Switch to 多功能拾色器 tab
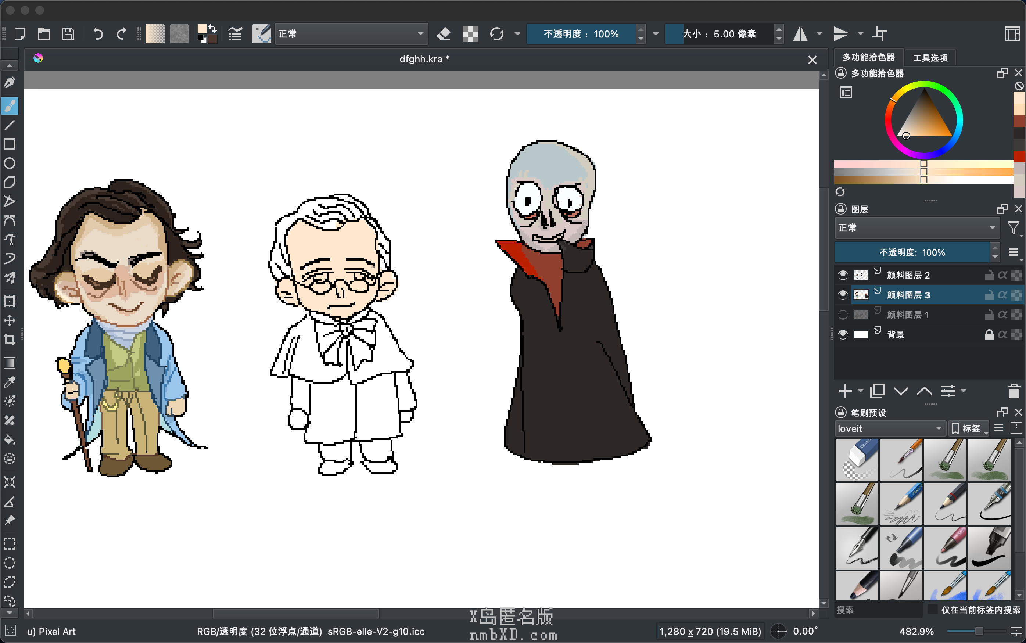The image size is (1026, 643). click(x=868, y=57)
